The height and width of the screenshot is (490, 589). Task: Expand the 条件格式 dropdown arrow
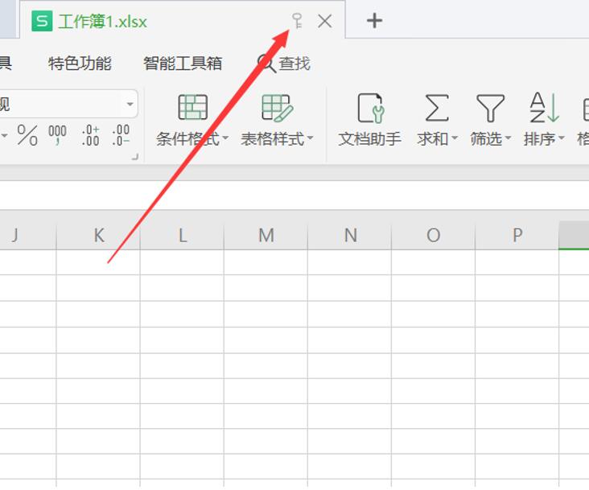pyautogui.click(x=225, y=139)
